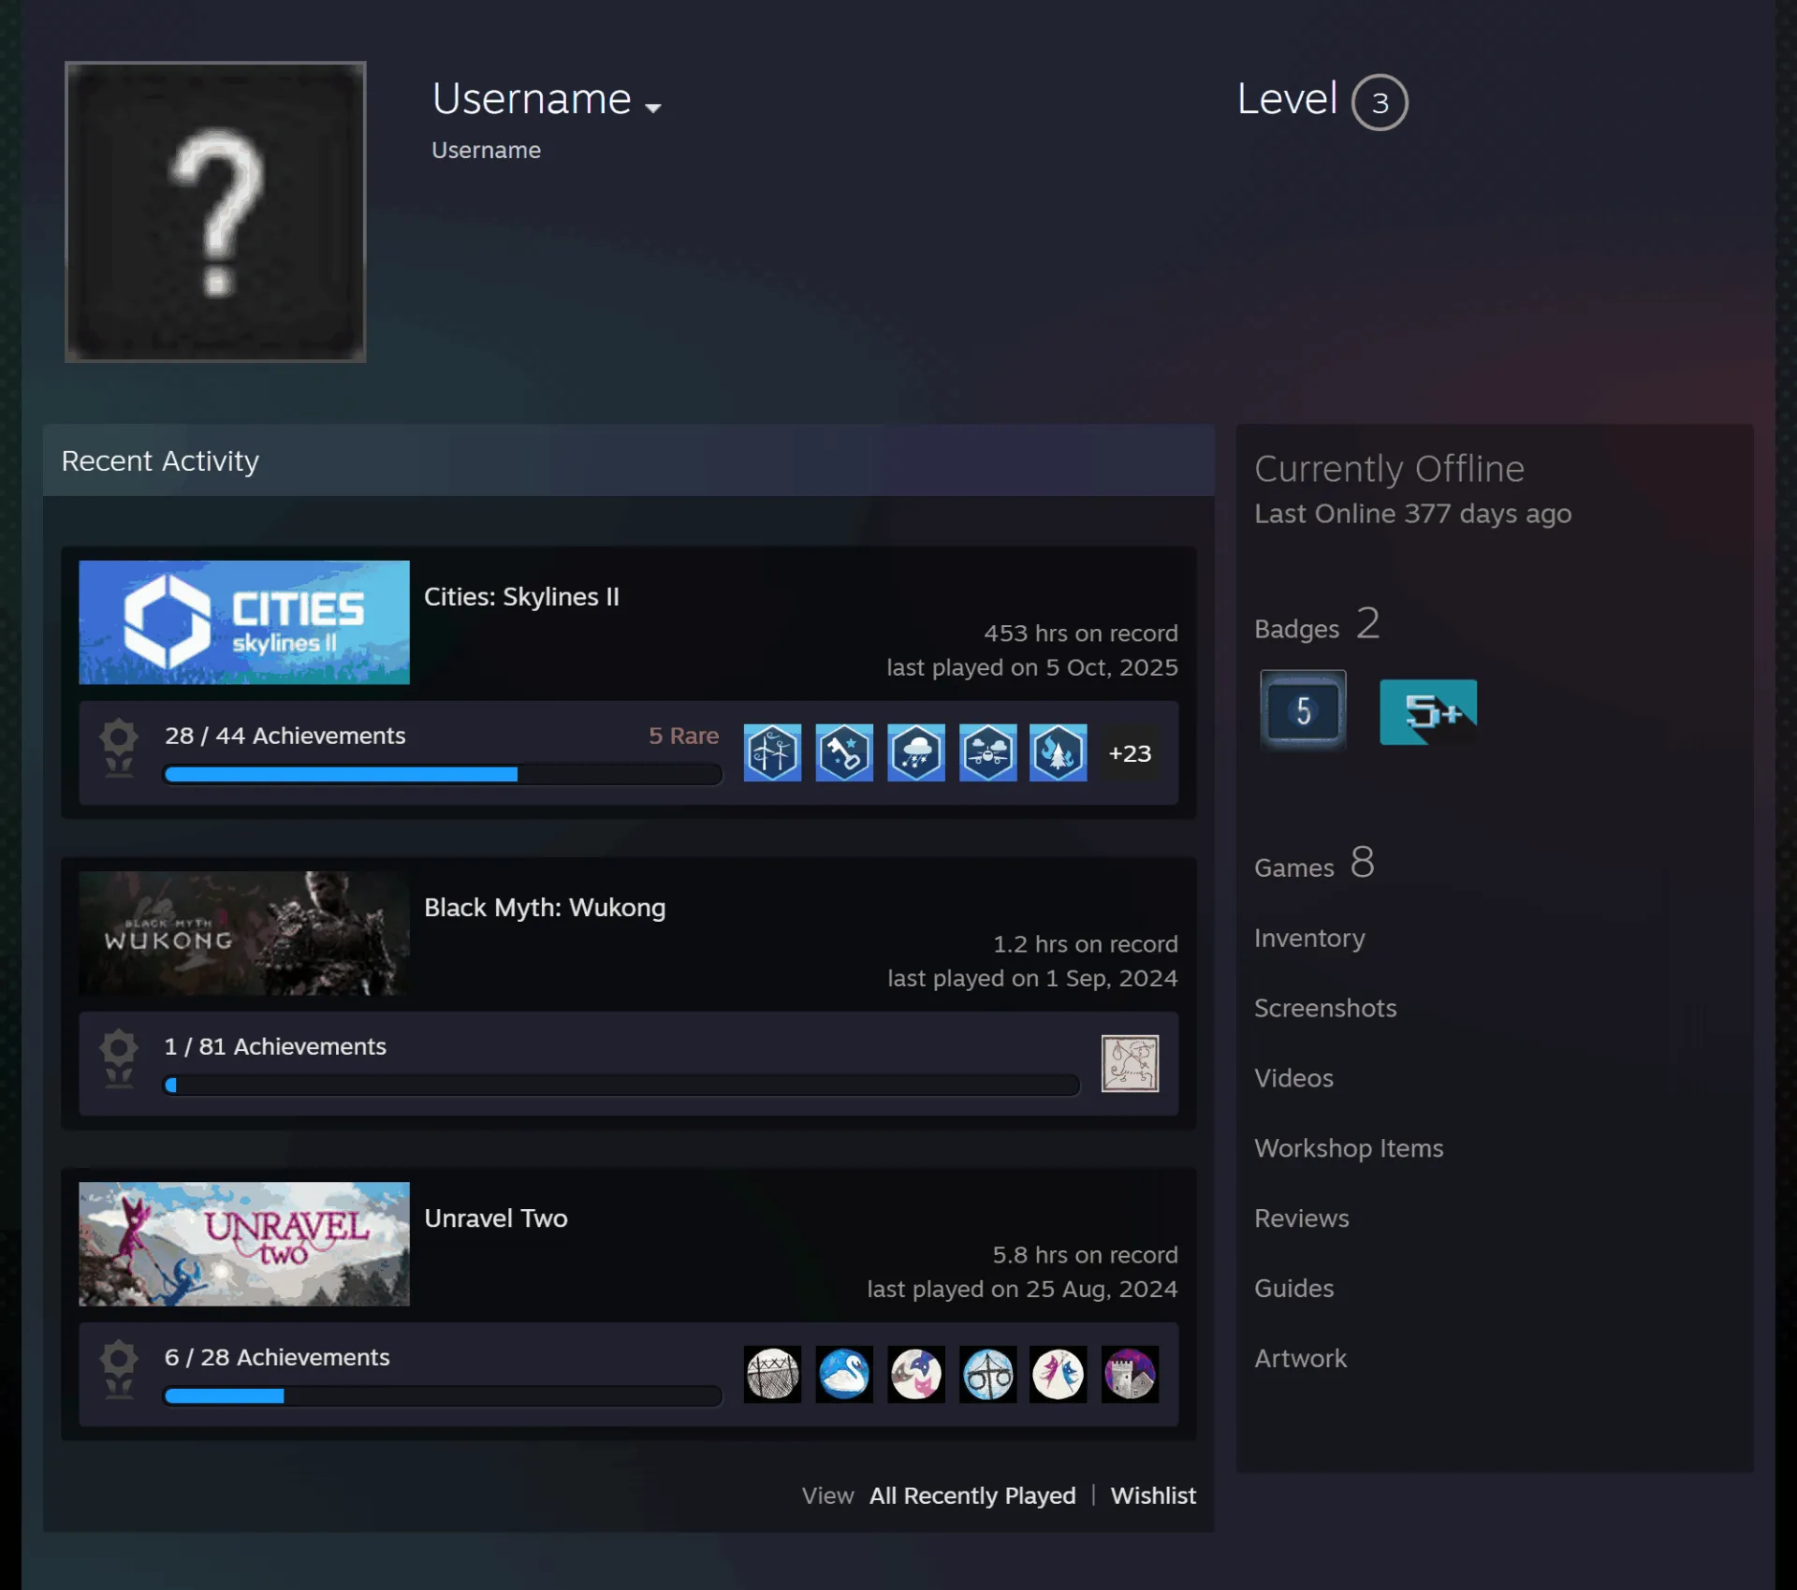Open the Cities: Skylines II game title link
Screen dimensions: 1797x1590
[521, 596]
